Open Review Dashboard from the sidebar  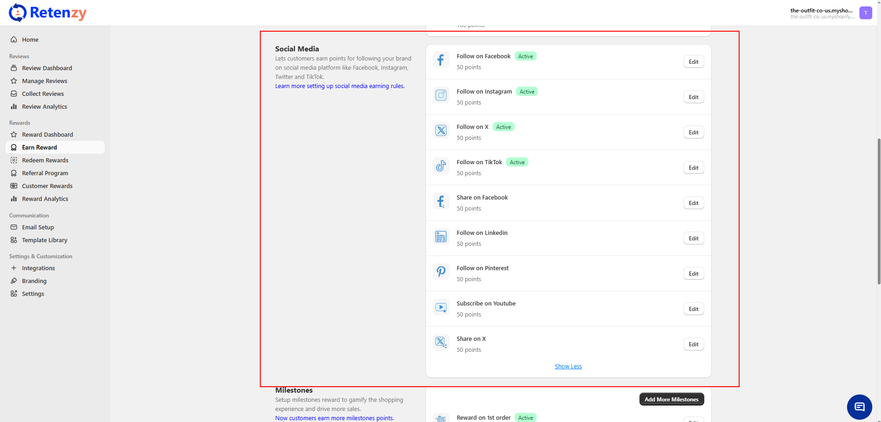[47, 68]
